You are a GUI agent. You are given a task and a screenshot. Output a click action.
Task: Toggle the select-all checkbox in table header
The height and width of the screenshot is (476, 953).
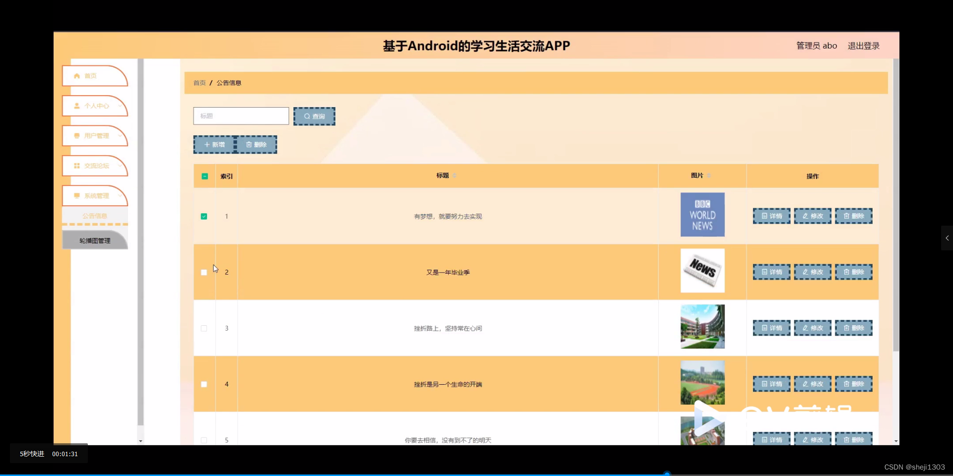click(204, 176)
